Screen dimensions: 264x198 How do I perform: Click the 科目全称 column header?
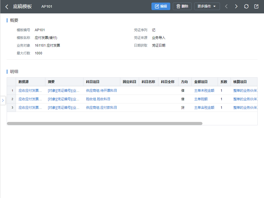click(168, 82)
